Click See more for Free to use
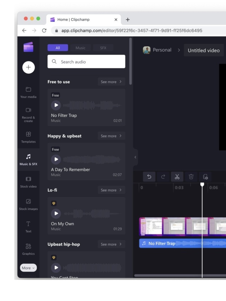226x301 pixels. (x=112, y=82)
